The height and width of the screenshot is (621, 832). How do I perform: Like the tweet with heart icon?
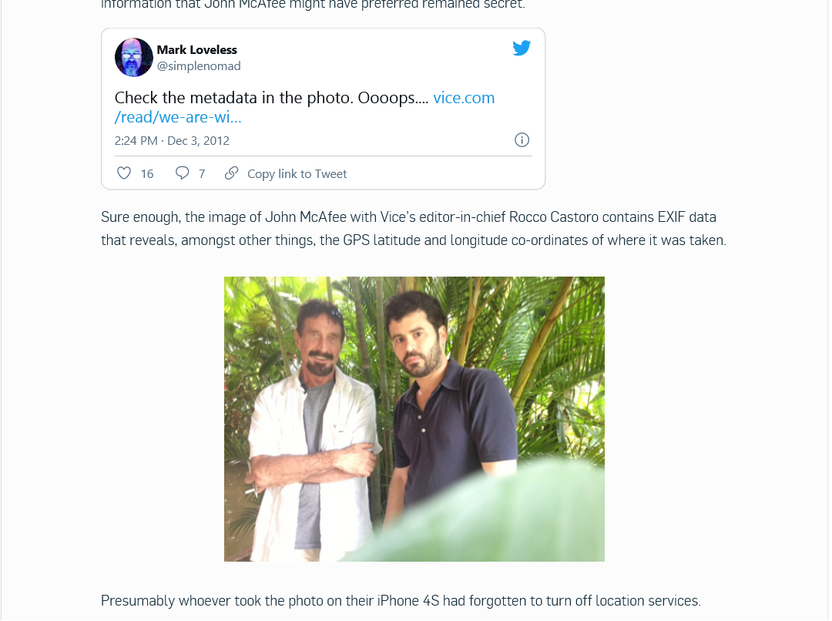coord(124,173)
